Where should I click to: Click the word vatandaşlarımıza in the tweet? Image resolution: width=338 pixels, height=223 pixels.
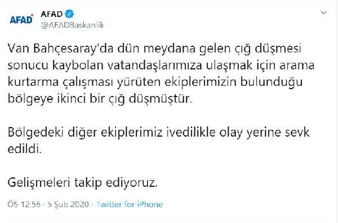tap(154, 65)
